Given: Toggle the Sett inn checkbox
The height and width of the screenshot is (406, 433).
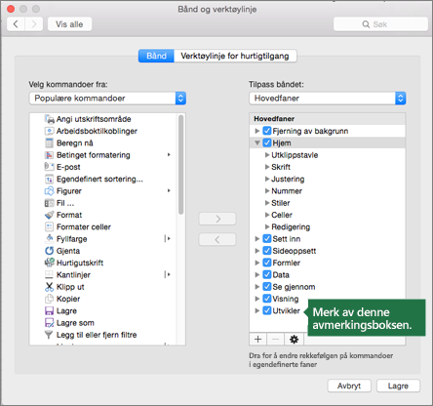Looking at the screenshot, I should click(x=267, y=239).
